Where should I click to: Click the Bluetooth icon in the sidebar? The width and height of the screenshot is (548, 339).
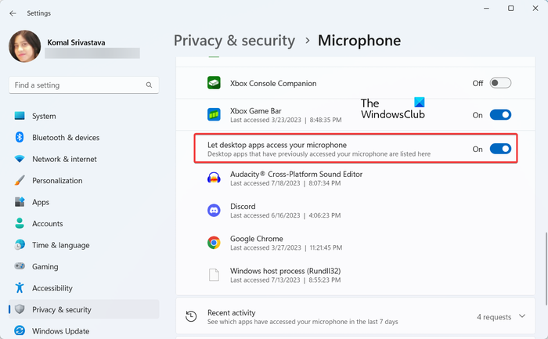pos(20,137)
